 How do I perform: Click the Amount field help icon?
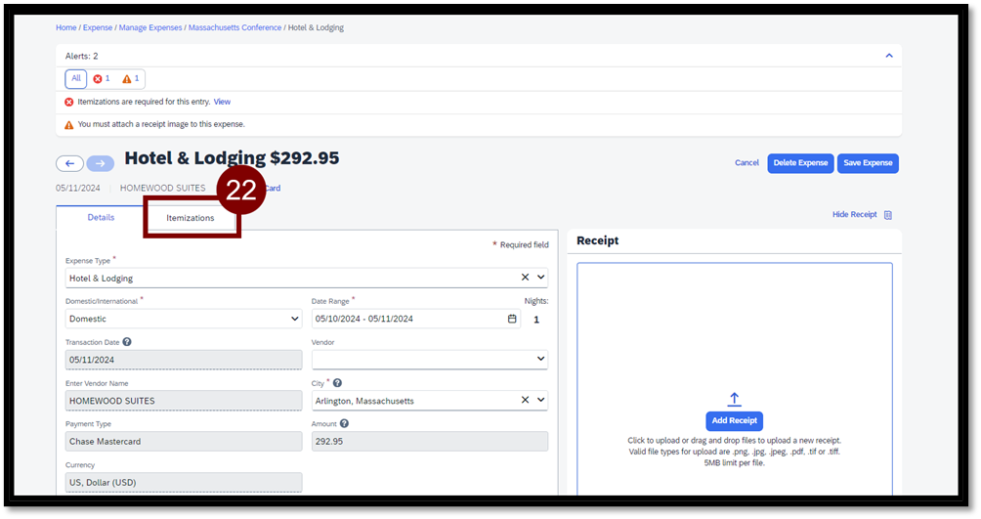(344, 424)
